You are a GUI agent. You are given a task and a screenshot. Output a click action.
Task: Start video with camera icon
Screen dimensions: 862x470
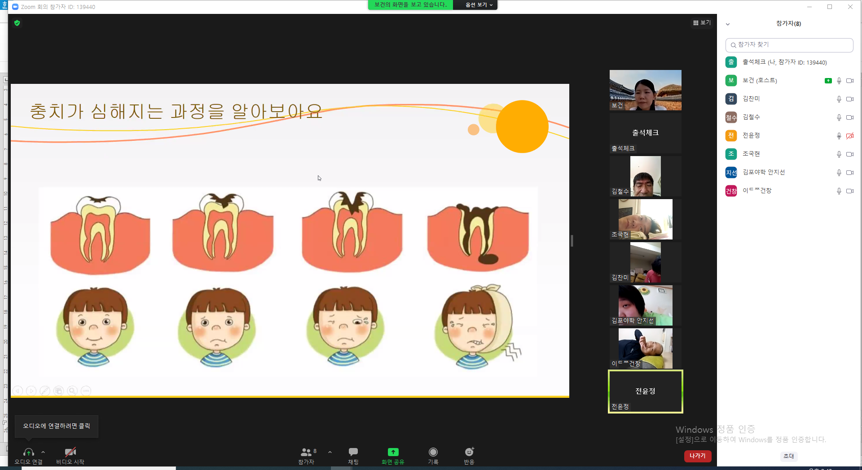tap(70, 452)
